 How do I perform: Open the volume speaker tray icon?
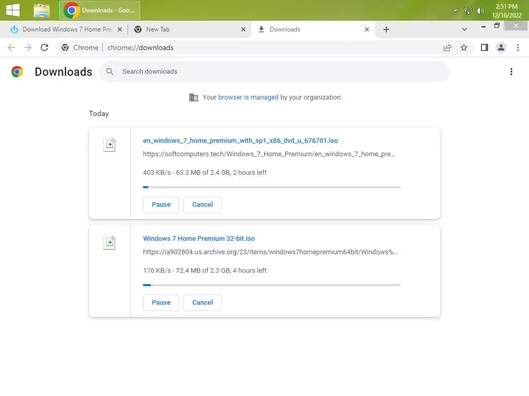(x=480, y=11)
